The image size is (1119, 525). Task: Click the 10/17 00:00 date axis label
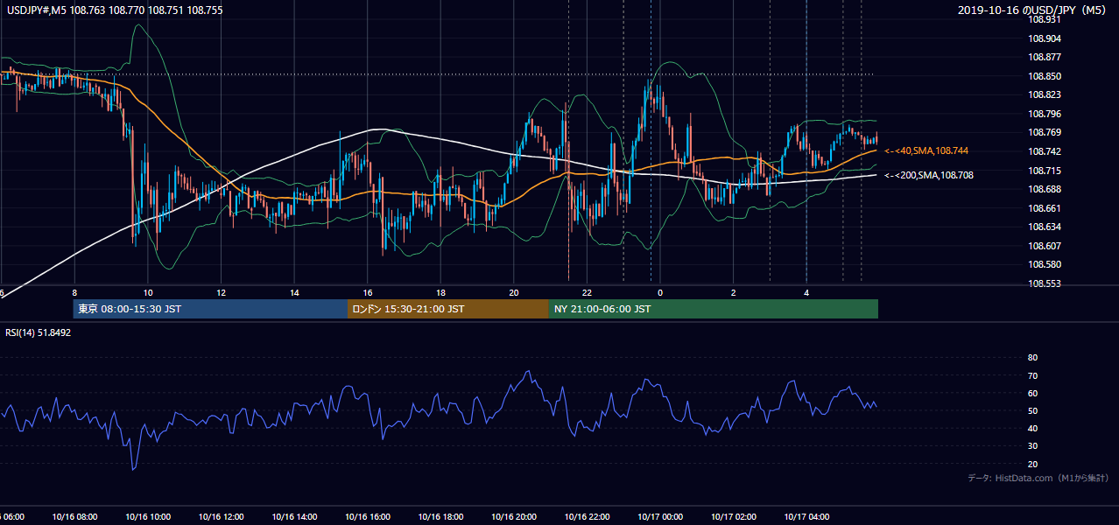660,517
